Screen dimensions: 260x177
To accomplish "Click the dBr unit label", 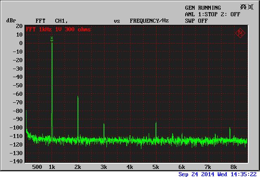I will click(11, 21).
